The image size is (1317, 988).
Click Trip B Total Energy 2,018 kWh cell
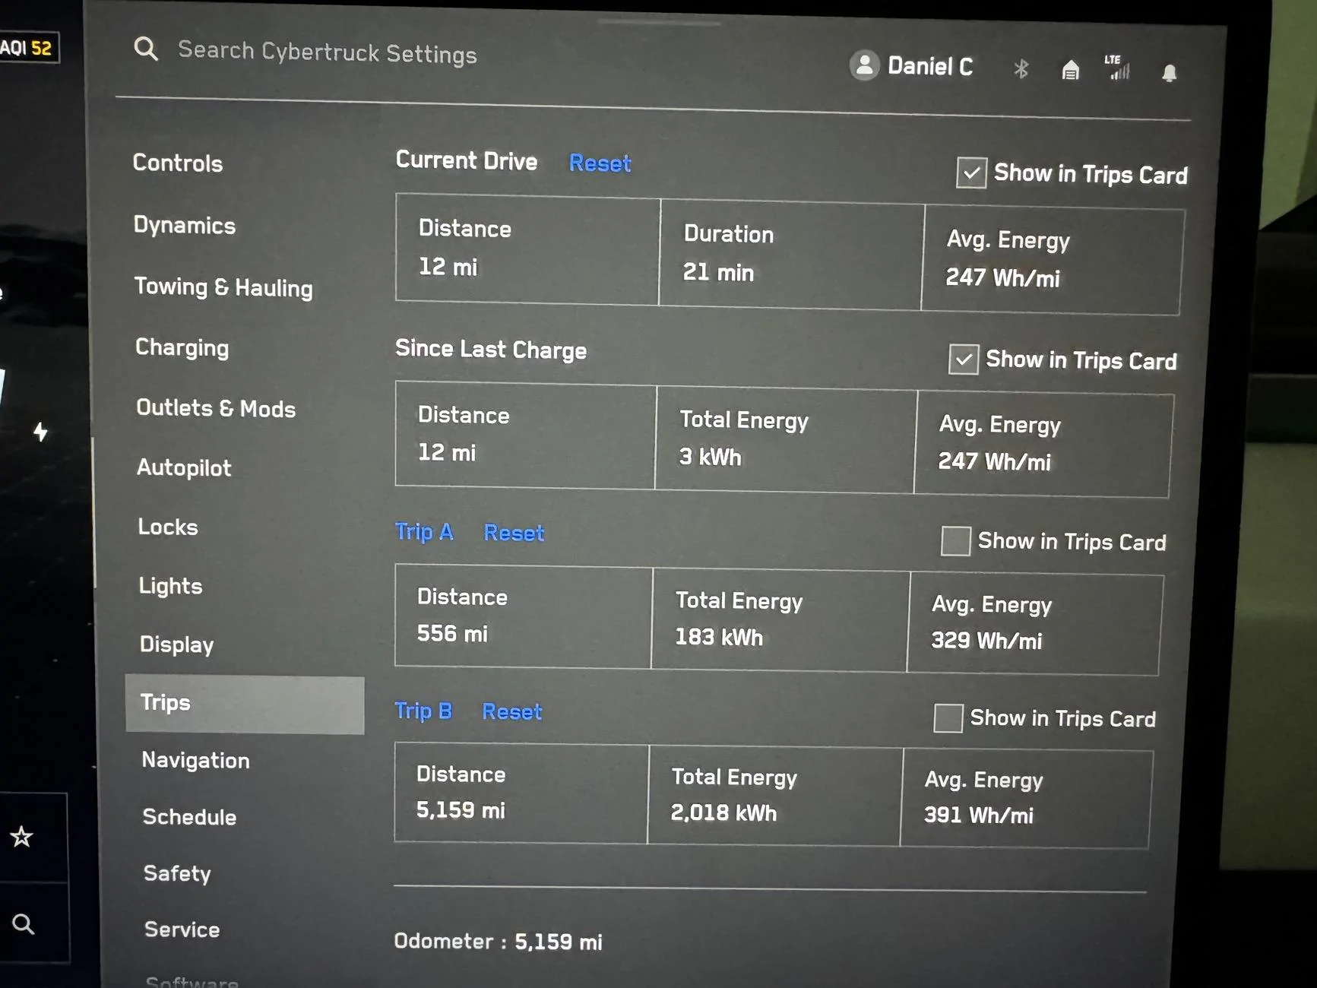pyautogui.click(x=775, y=796)
